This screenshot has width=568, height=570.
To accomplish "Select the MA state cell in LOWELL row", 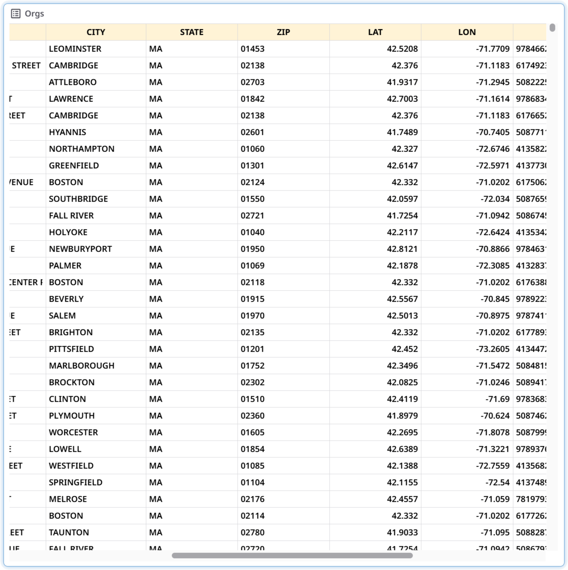I will point(192,449).
